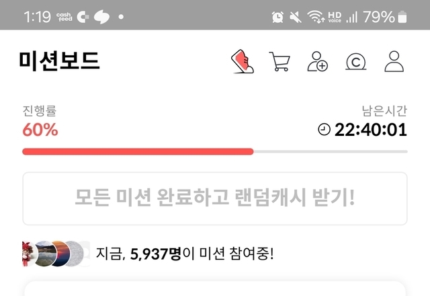This screenshot has width=430, height=296.
Task: Tap the cash feed notification icon
Action: tap(64, 17)
